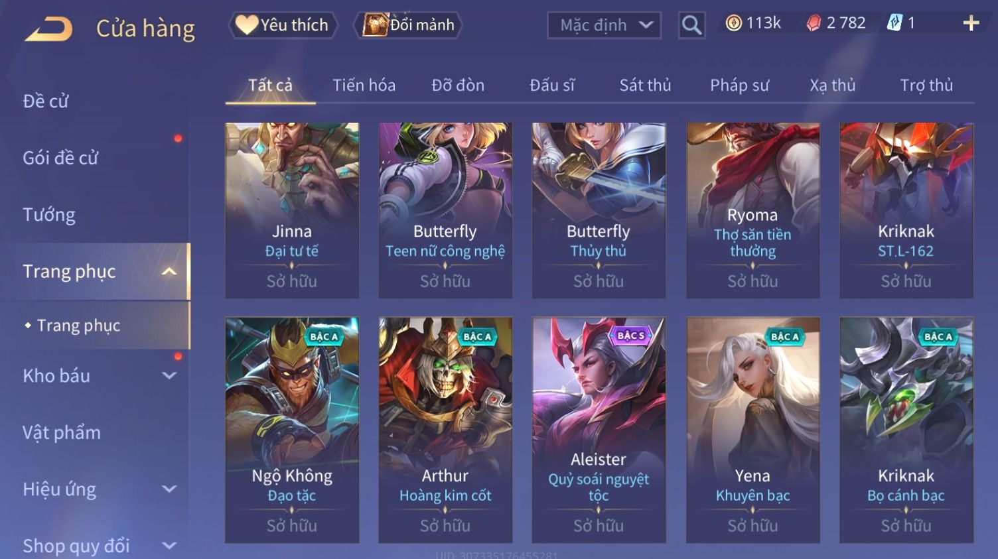
Task: Open Tướng in the sidebar
Action: (x=49, y=215)
